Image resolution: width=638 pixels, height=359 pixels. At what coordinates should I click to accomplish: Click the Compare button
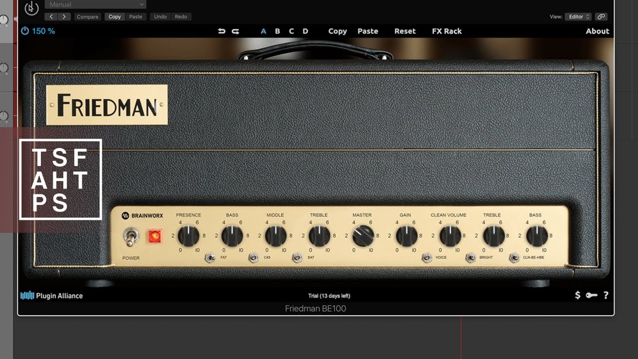tap(88, 16)
